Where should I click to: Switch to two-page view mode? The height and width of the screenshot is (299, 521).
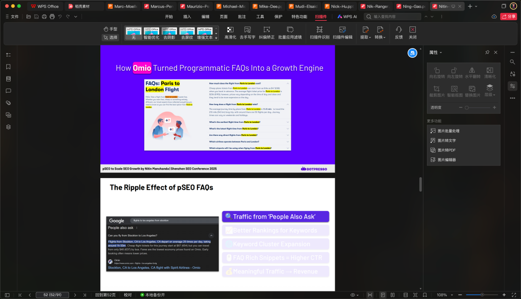(x=393, y=295)
